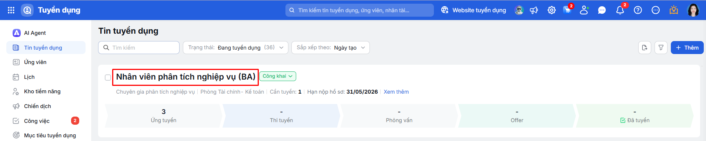Click the help question mark icon

638,10
